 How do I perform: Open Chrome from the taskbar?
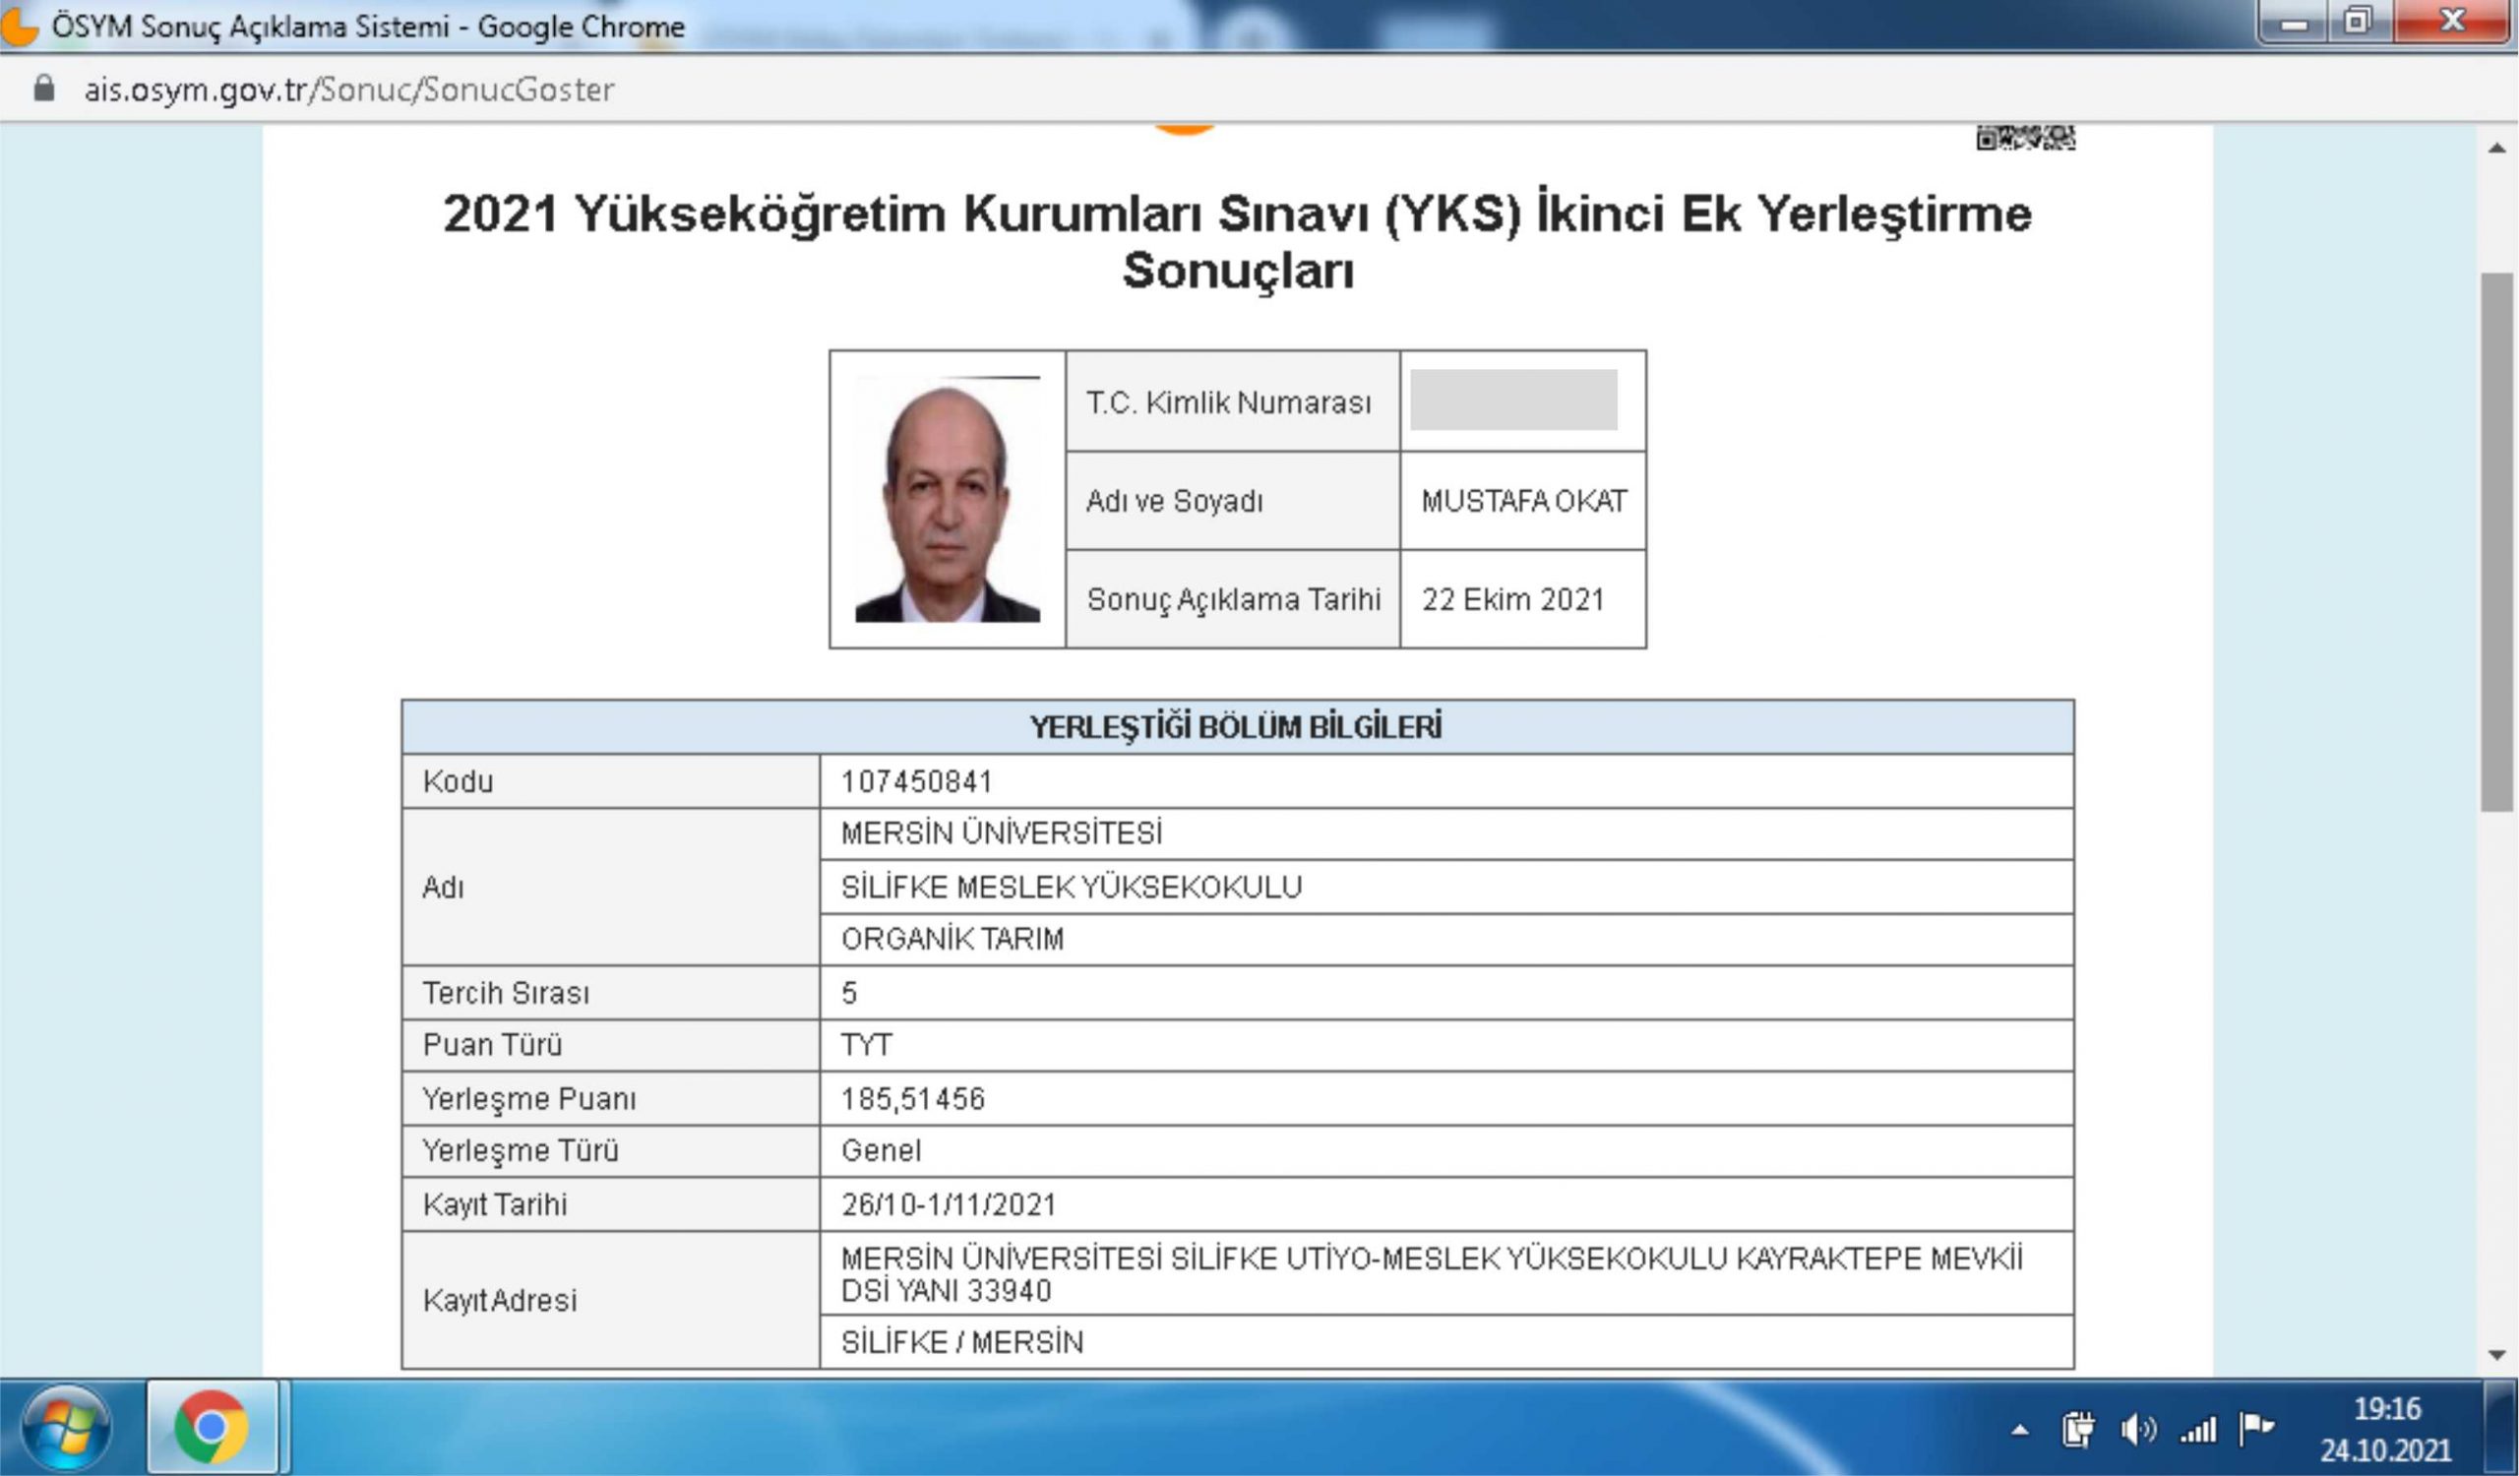click(x=212, y=1426)
